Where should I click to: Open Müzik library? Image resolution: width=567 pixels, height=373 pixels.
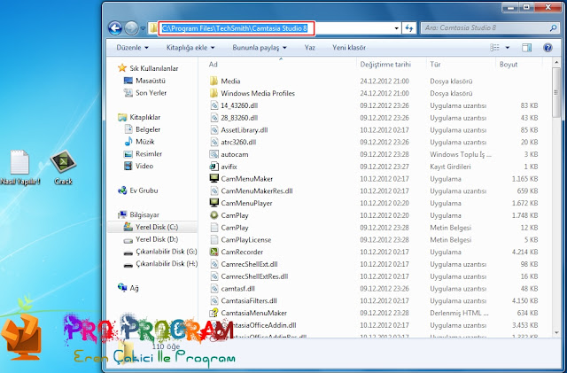[144, 142]
